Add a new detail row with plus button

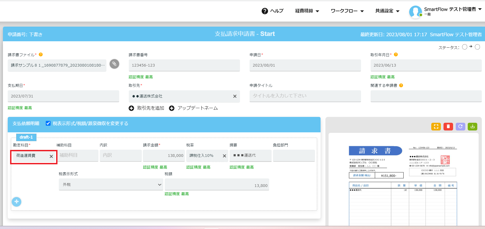tap(16, 202)
